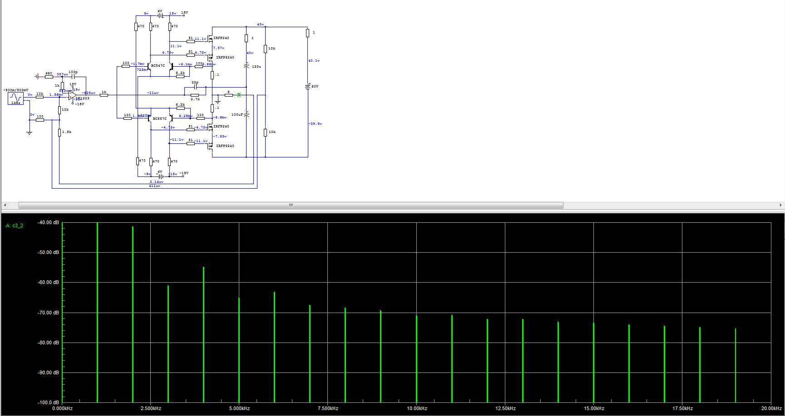Select the A: c3_2 trace label
The image size is (785, 416).
[15, 225]
